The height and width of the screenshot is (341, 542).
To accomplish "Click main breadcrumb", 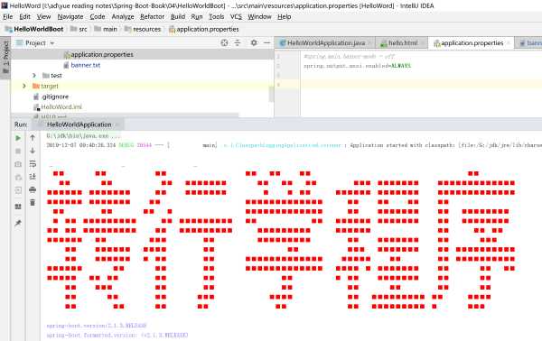I will coord(106,30).
